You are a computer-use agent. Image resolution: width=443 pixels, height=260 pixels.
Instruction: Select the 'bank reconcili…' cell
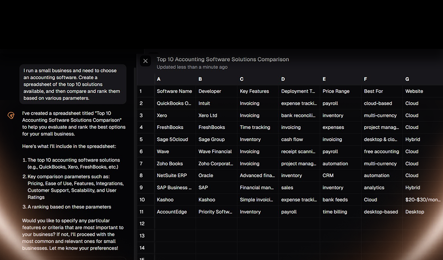(299, 116)
